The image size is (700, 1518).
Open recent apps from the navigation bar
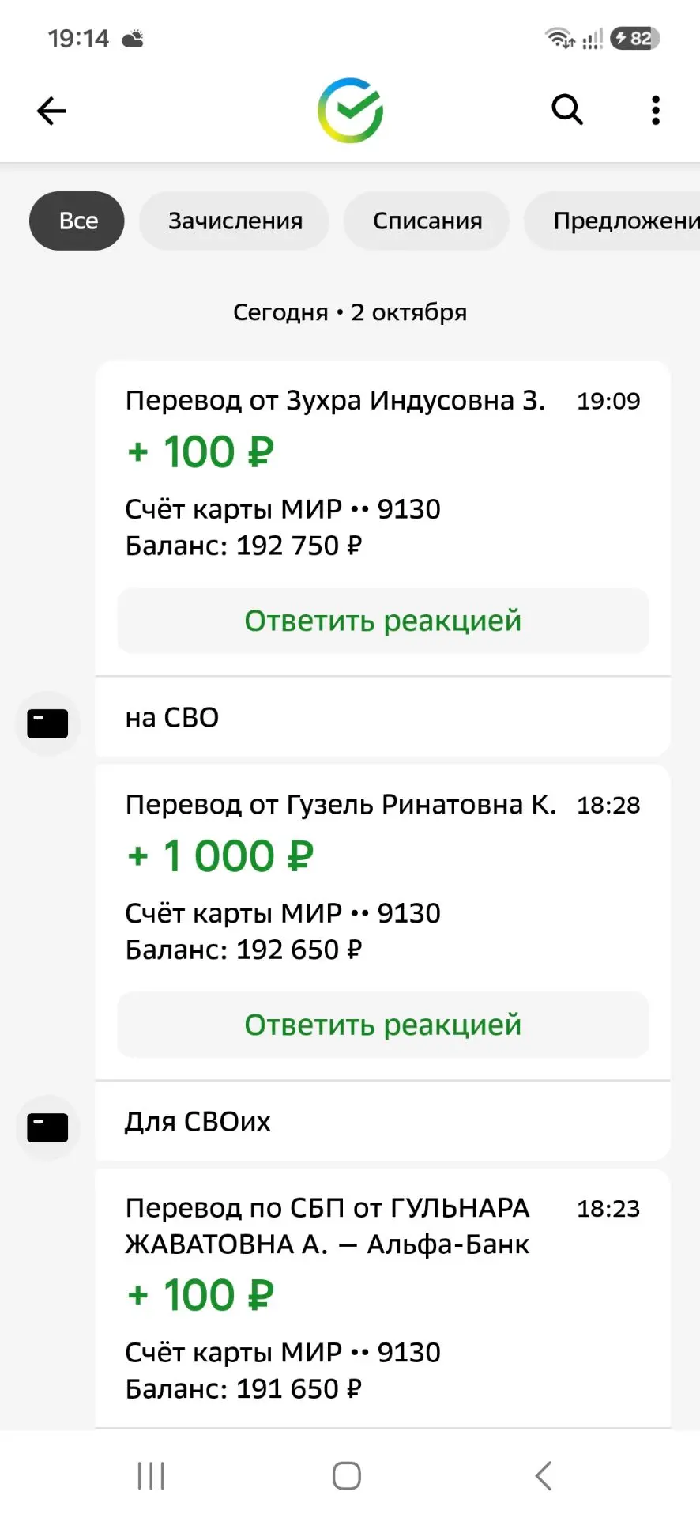tap(151, 1475)
